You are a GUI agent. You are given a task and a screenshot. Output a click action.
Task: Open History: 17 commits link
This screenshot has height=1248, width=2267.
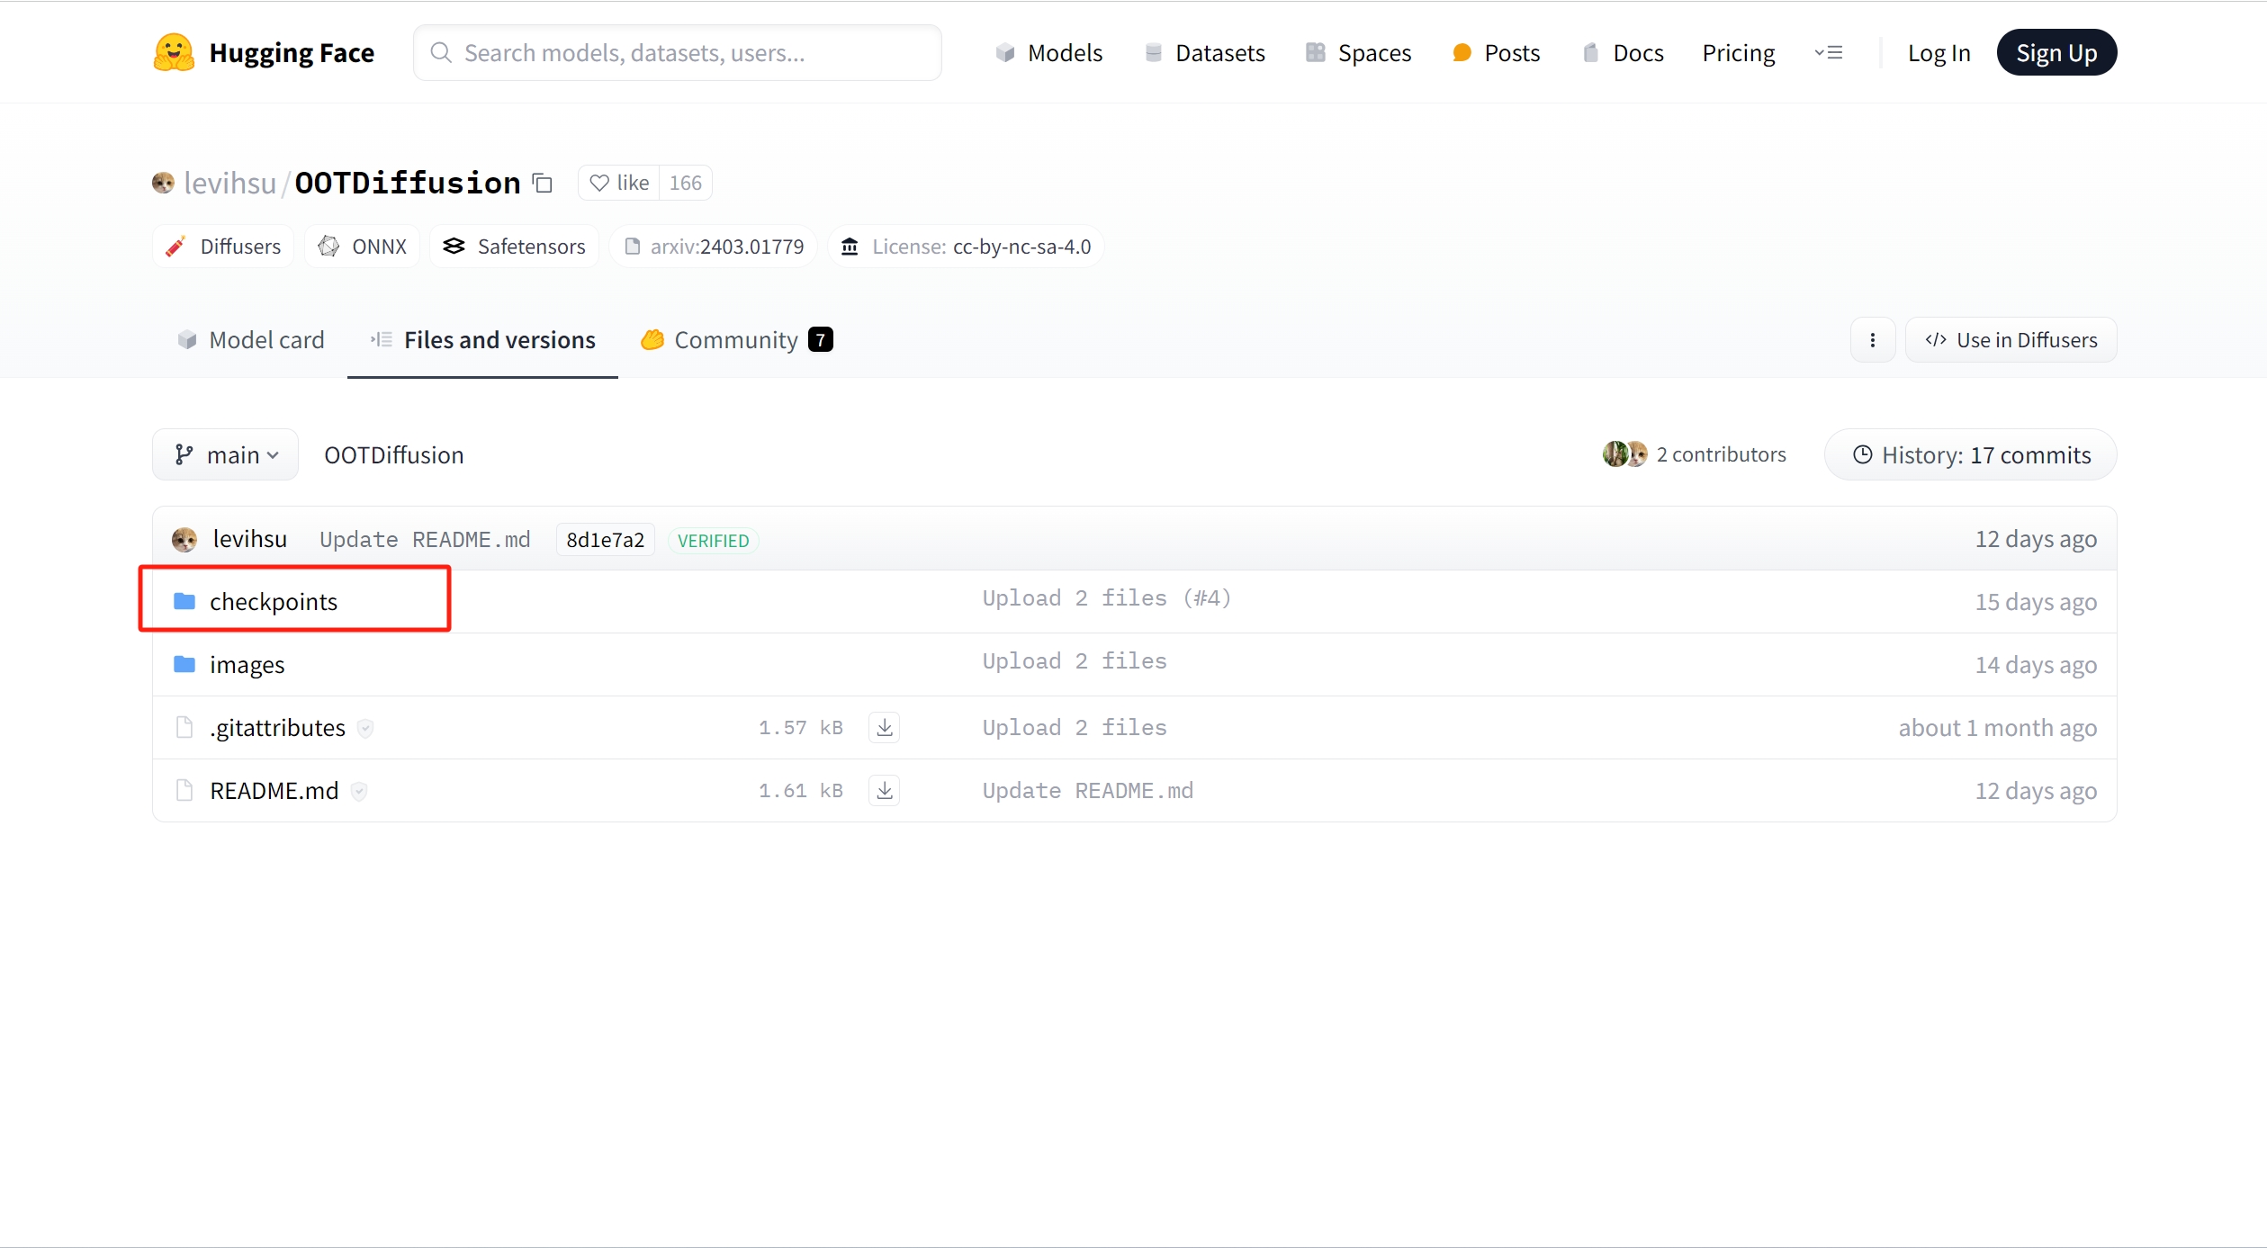tap(1971, 455)
